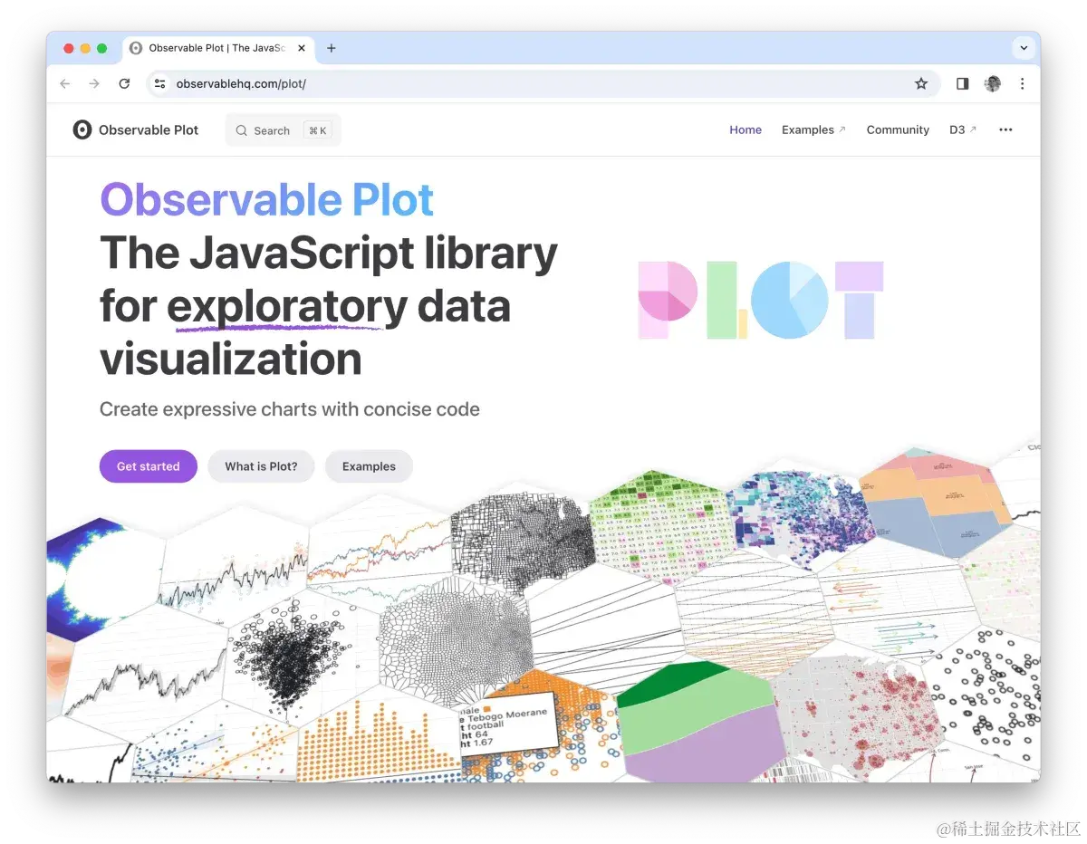Select the Home navigation item
The width and height of the screenshot is (1087, 844).
point(746,130)
